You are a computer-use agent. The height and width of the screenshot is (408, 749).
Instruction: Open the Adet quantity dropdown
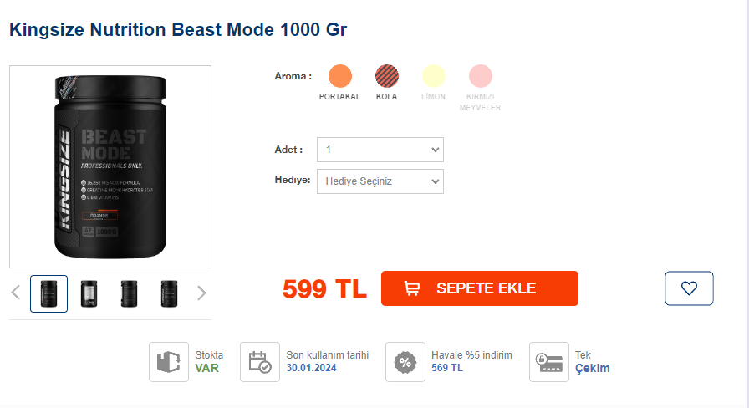pos(380,150)
